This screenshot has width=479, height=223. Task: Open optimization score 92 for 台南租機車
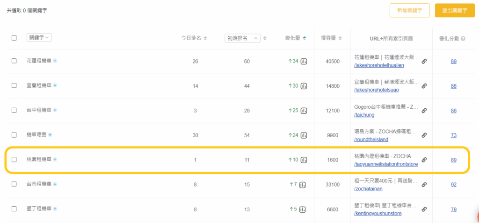(453, 184)
